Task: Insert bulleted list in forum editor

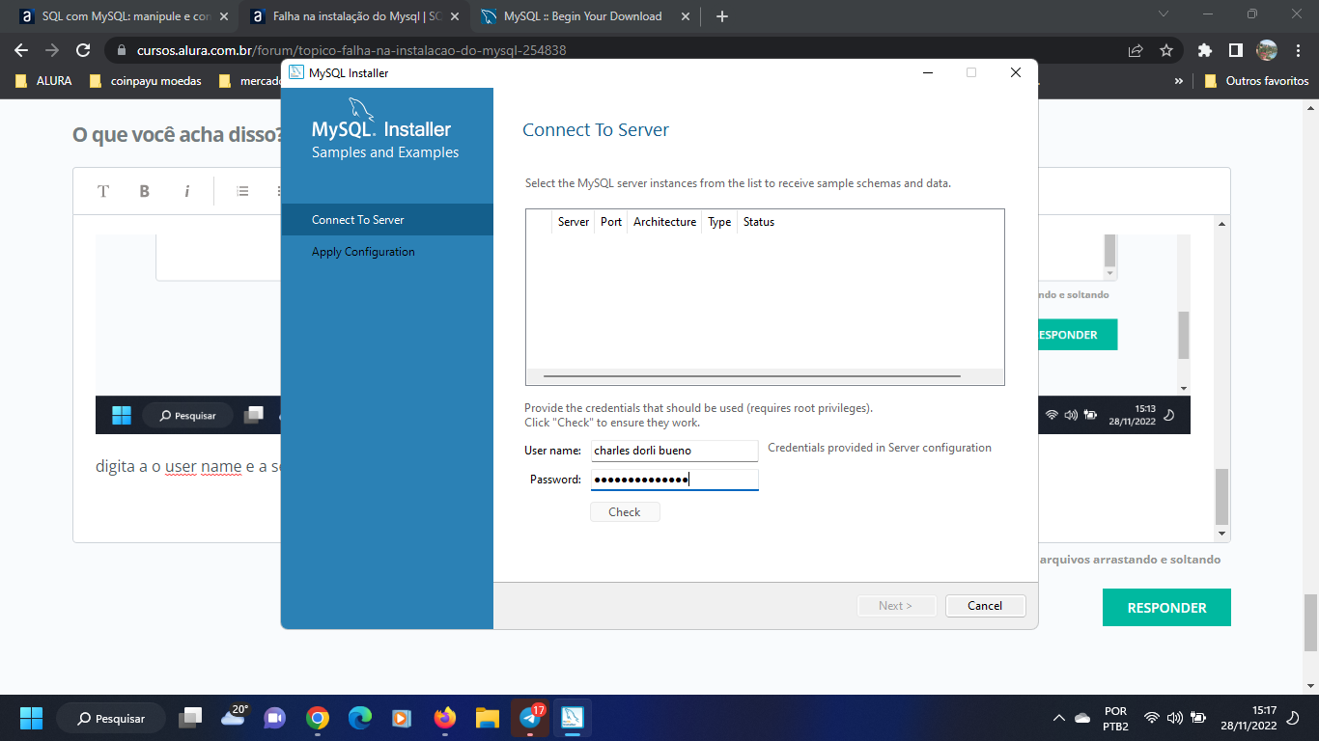Action: (x=243, y=191)
